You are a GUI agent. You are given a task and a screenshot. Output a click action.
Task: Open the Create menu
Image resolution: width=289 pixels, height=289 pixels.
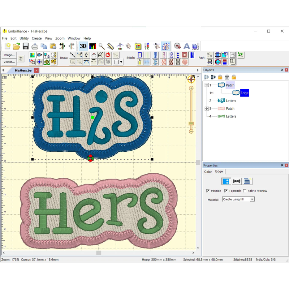[37, 38]
